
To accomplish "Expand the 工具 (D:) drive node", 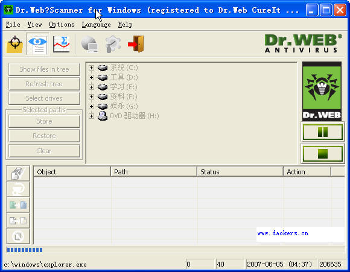I will point(91,77).
